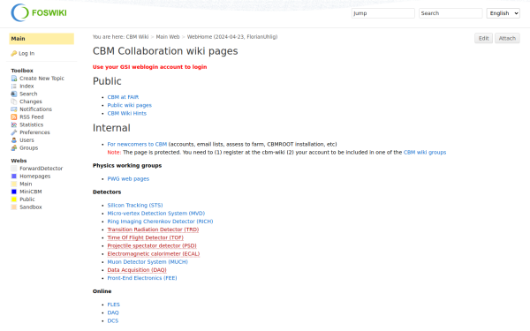Open the FLES link under Online
The height and width of the screenshot is (331, 530).
[114, 305]
